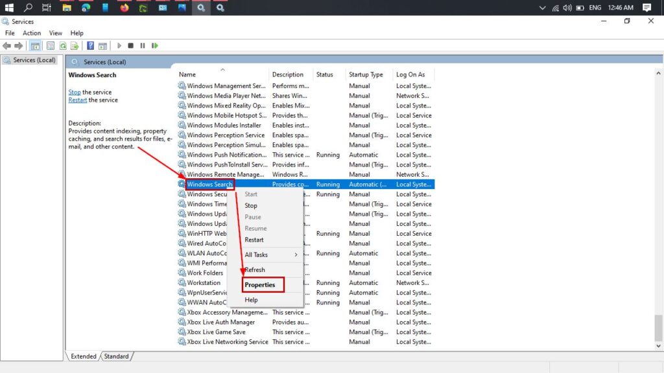The image size is (664, 373).
Task: Select Windows Push Notification... service
Action: (306, 155)
